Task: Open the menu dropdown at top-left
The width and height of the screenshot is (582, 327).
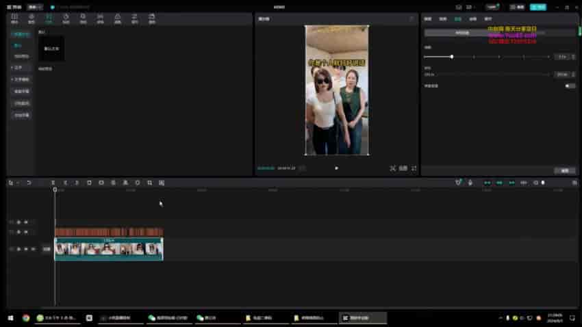Action: click(35, 7)
